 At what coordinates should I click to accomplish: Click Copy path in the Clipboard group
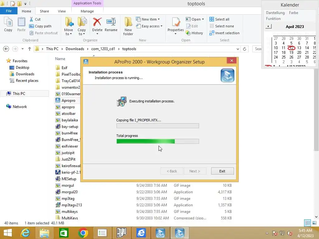40,26
